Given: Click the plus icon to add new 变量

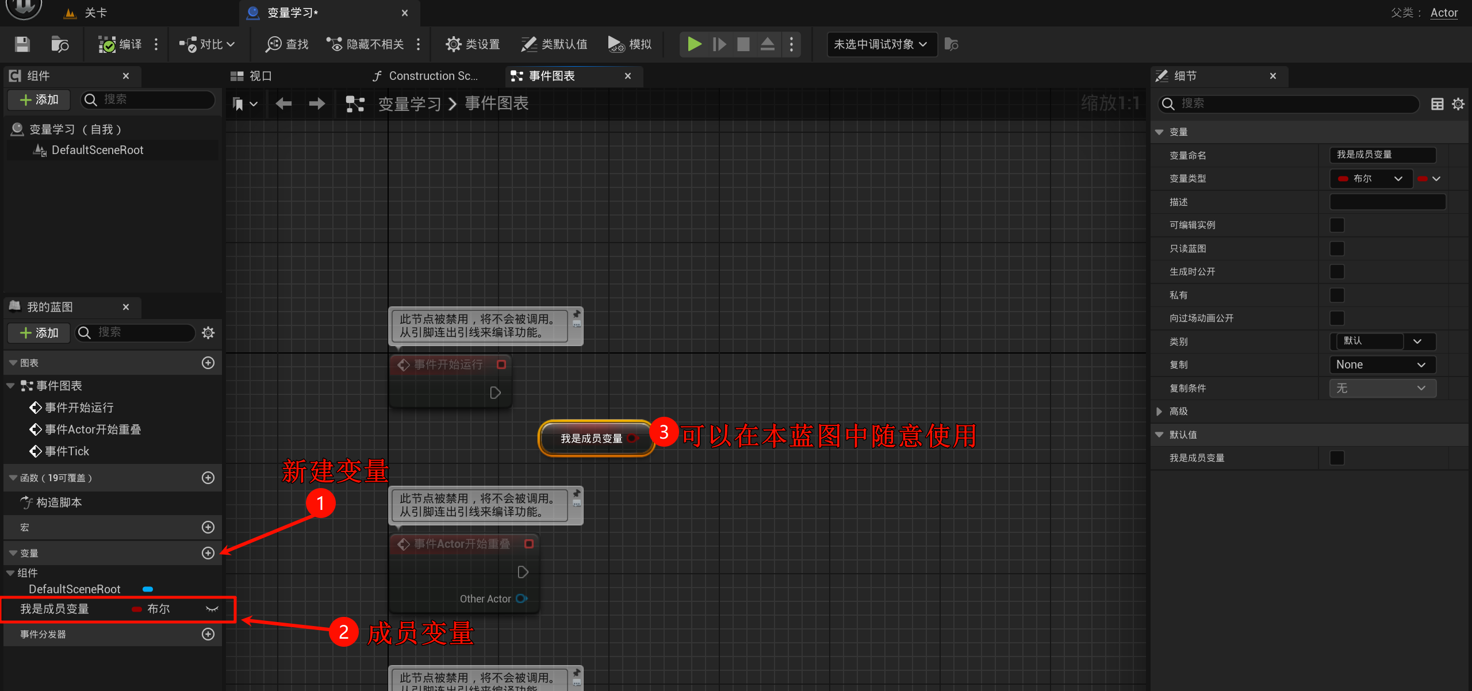Looking at the screenshot, I should [x=208, y=553].
